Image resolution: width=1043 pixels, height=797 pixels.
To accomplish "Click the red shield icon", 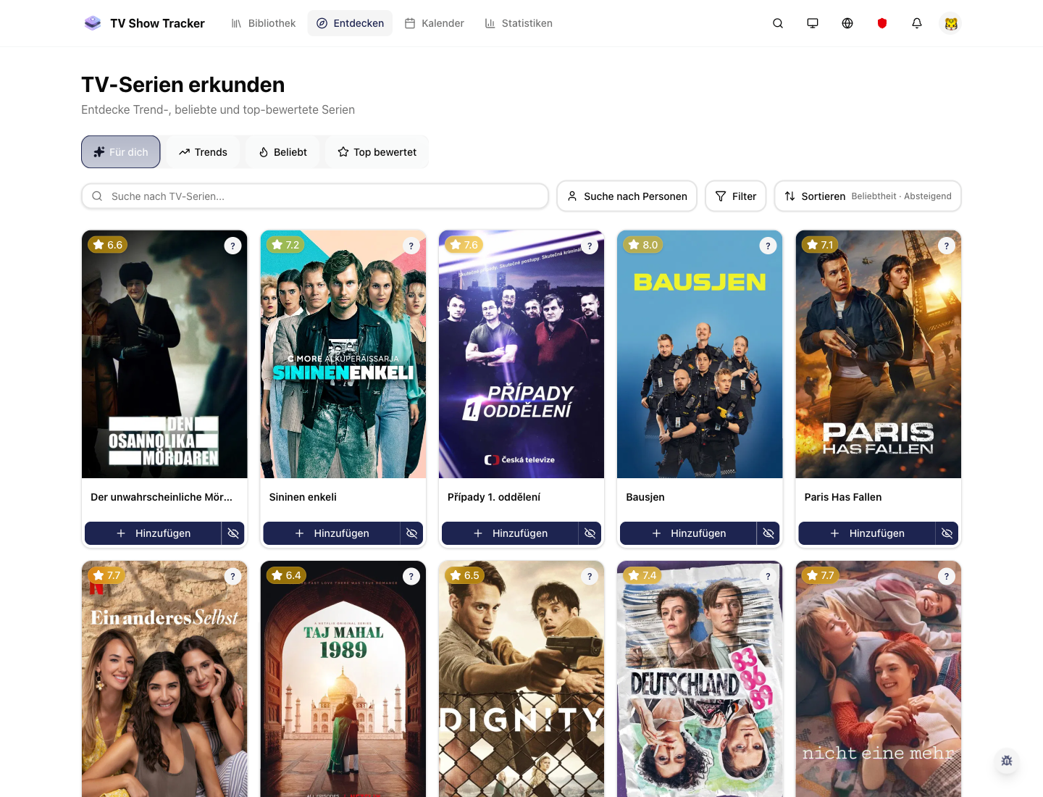I will (881, 23).
